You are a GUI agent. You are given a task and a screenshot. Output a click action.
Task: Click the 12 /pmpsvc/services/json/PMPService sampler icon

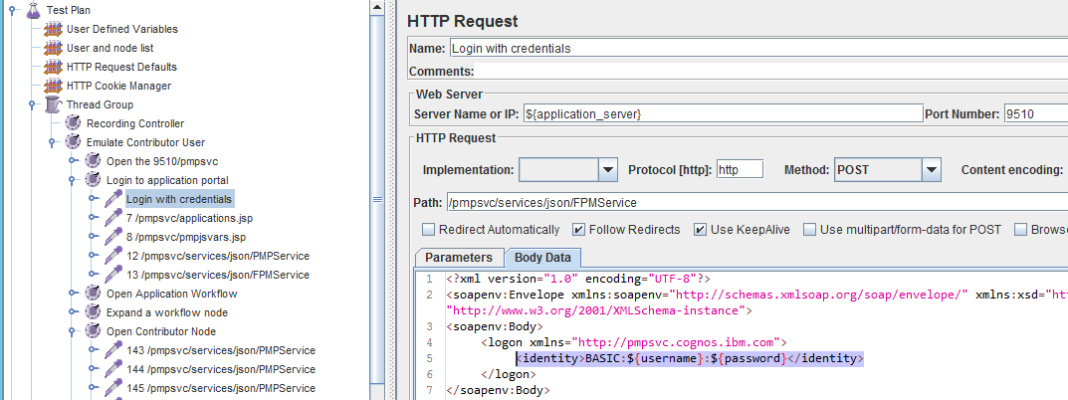113,256
